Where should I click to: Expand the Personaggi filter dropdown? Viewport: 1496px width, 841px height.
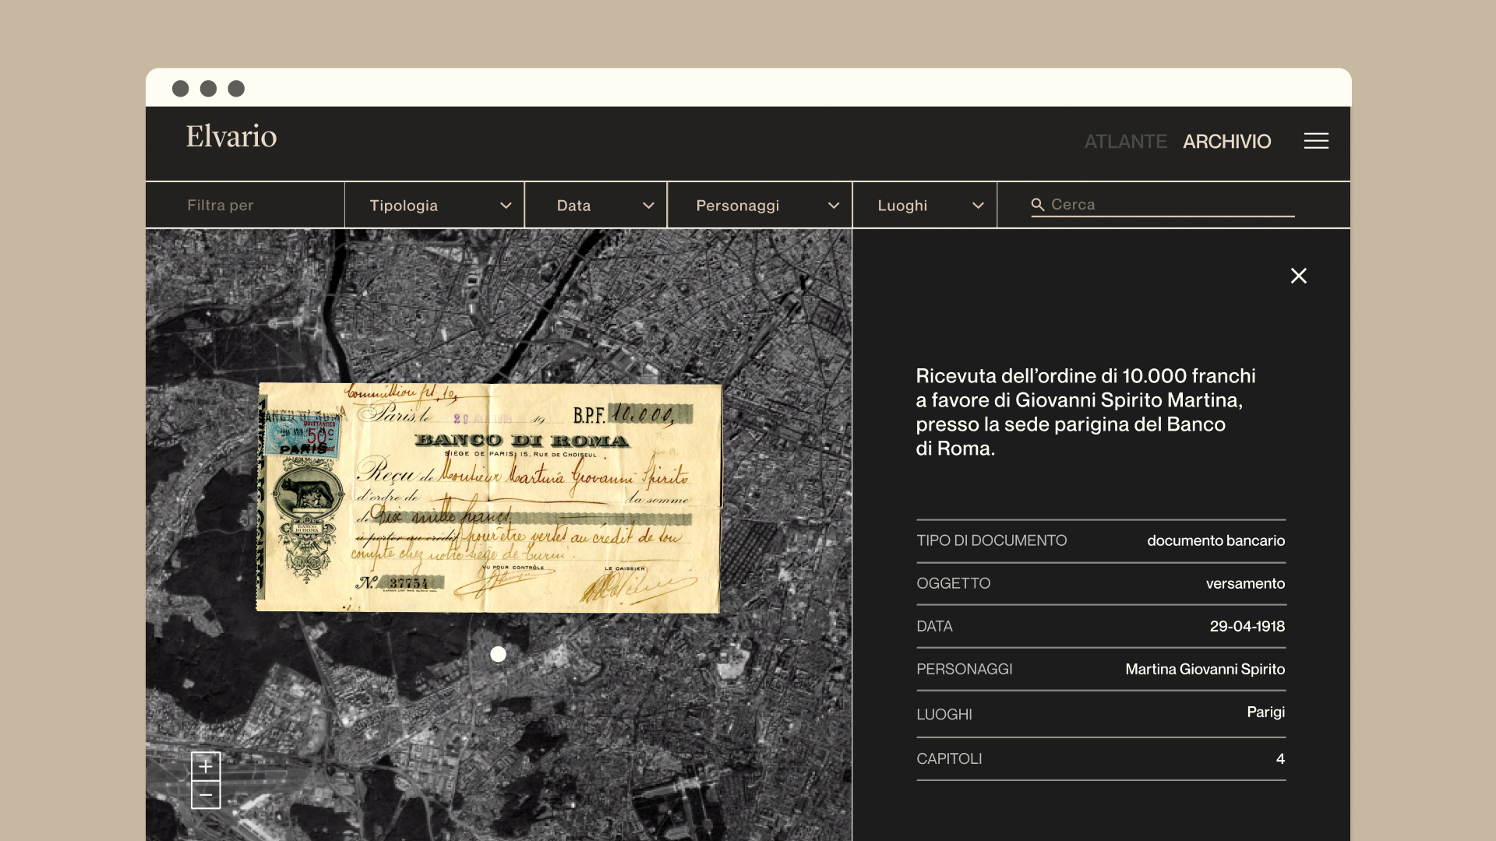point(760,206)
